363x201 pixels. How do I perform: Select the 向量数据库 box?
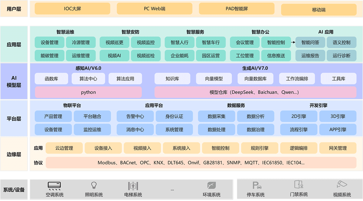click(x=256, y=79)
